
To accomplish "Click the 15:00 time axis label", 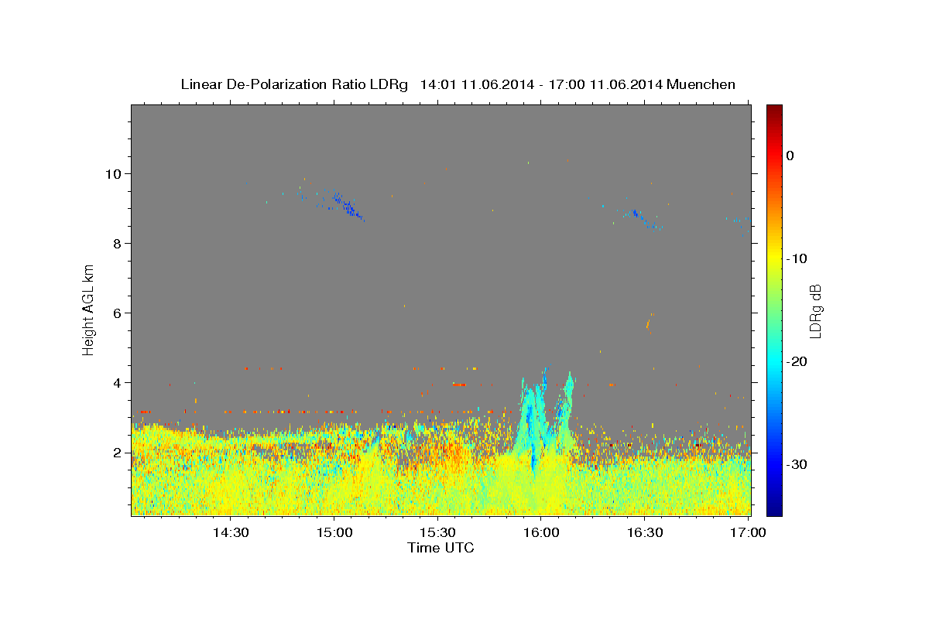I will tap(334, 532).
